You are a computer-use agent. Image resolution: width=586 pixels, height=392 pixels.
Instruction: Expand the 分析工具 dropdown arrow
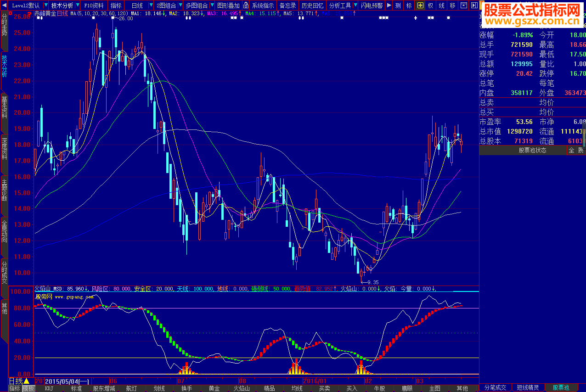355,6
